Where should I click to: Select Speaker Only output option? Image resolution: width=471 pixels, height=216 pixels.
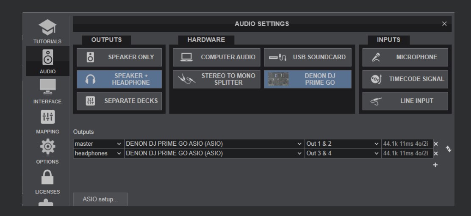point(119,57)
